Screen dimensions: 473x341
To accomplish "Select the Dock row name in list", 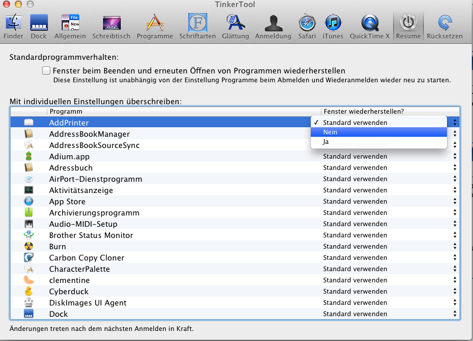I will [x=59, y=314].
